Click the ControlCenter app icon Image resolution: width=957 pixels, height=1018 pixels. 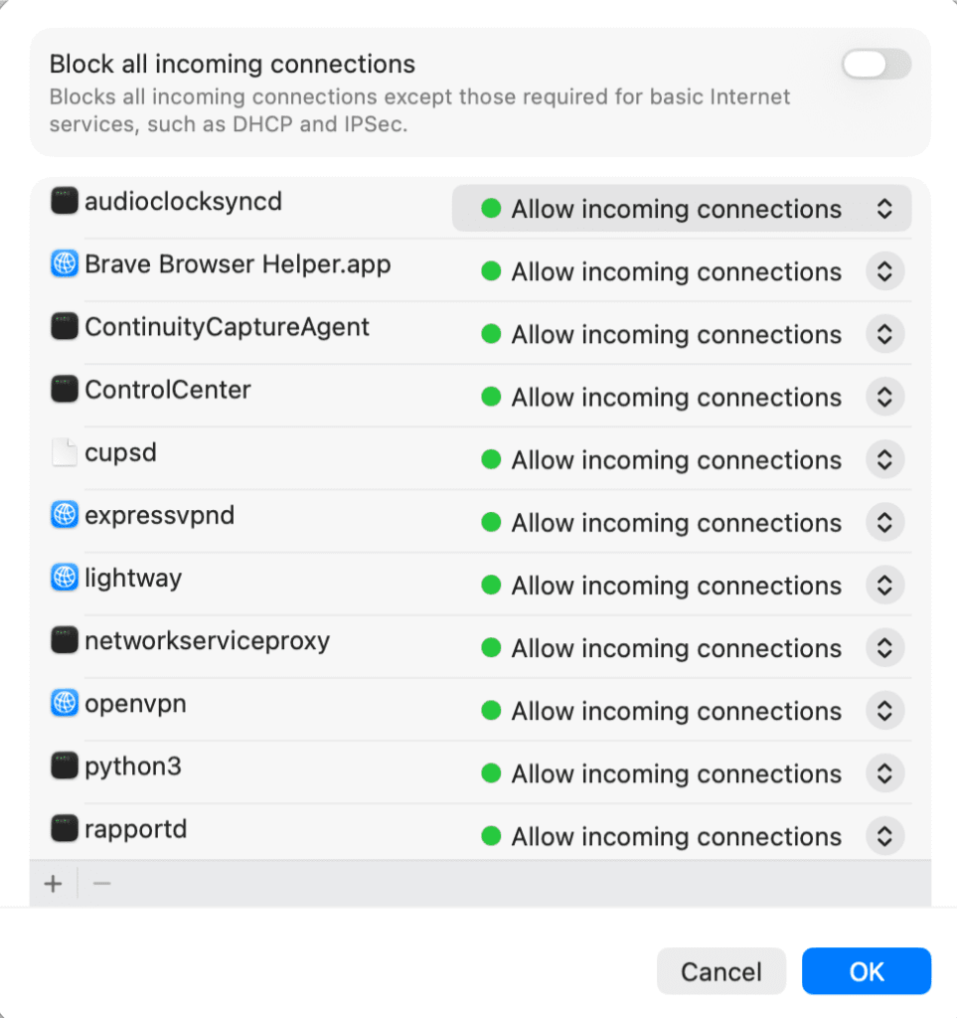tap(65, 389)
